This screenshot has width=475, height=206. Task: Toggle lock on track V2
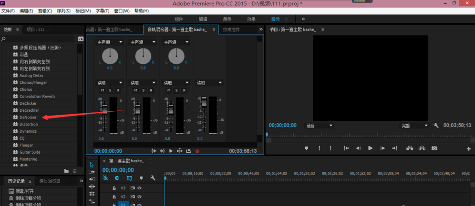pyautogui.click(x=114, y=196)
